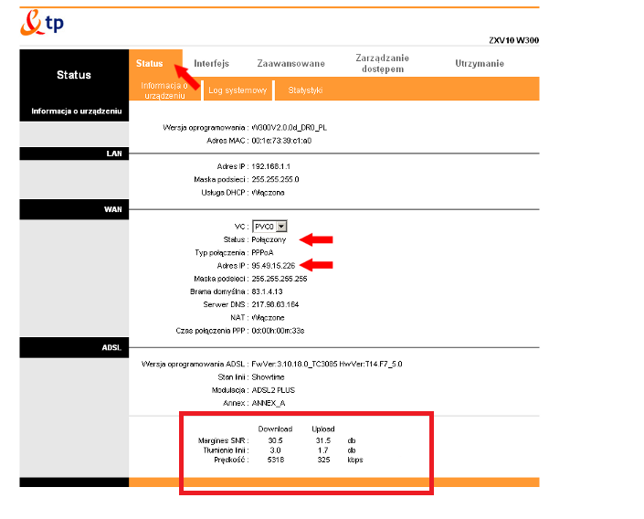Click the Download column header
The width and height of the screenshot is (644, 519).
[275, 429]
